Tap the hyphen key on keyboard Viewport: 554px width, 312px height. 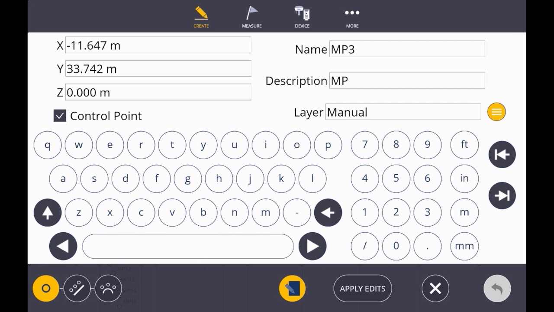click(297, 212)
